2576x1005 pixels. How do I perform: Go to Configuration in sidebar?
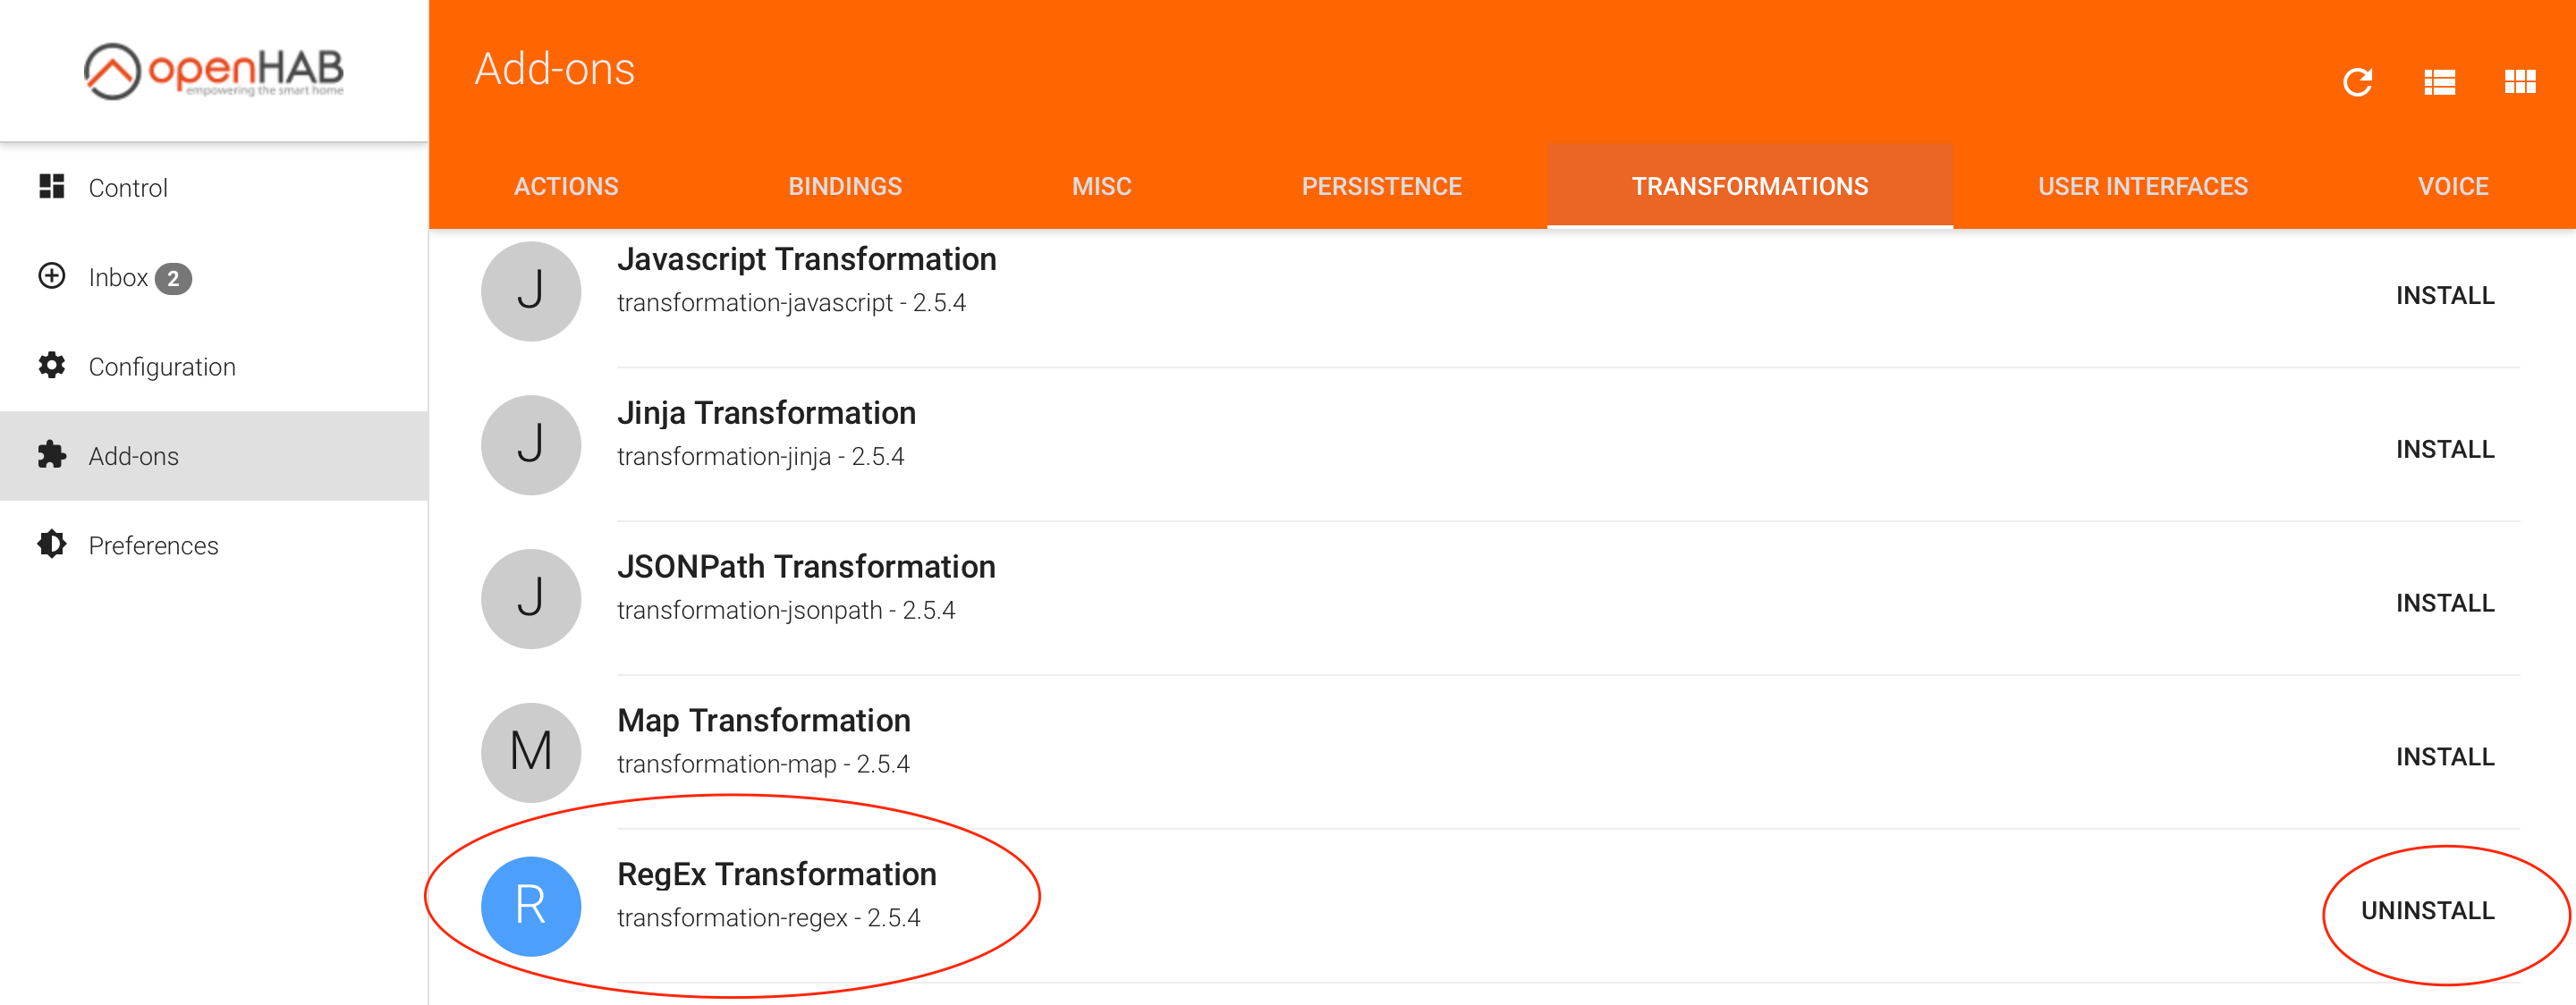point(161,367)
